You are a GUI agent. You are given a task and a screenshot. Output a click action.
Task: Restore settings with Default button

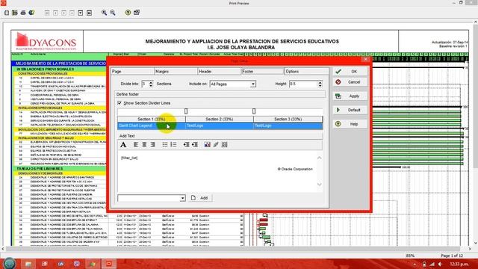coord(350,110)
